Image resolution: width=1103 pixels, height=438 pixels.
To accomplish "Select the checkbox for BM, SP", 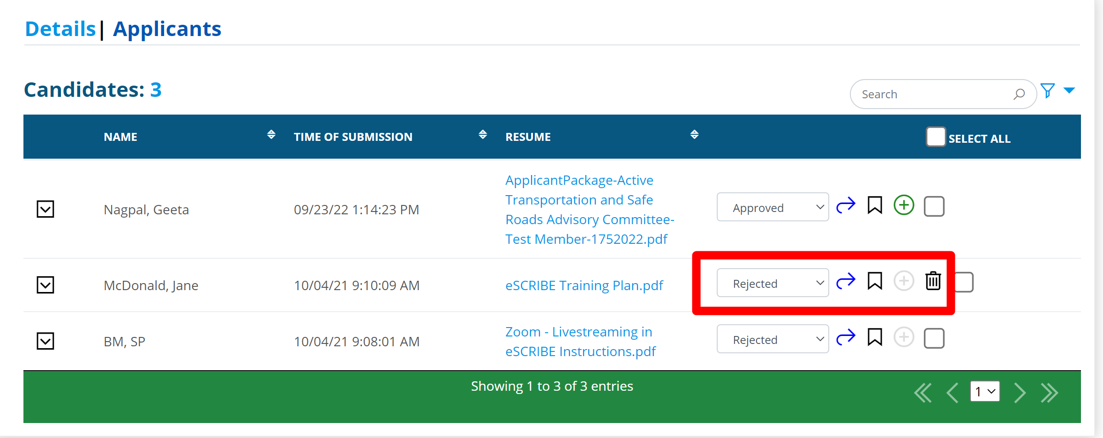I will (934, 338).
